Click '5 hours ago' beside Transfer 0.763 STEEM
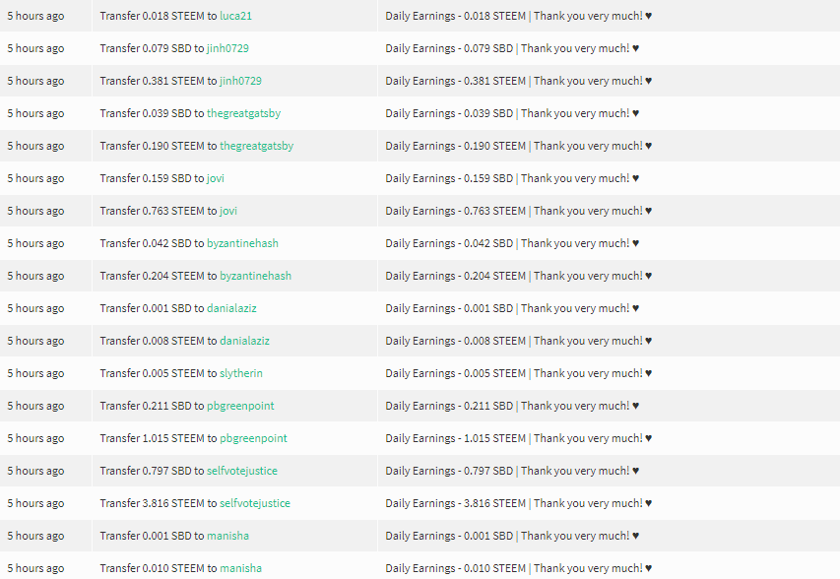This screenshot has width=840, height=579. click(x=35, y=211)
